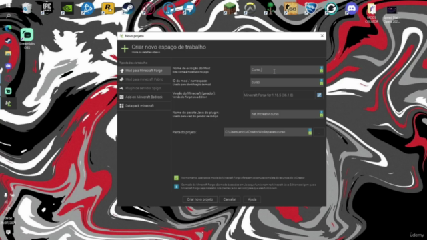
Task: Open Discord desktop shortcut
Action: click(352, 9)
